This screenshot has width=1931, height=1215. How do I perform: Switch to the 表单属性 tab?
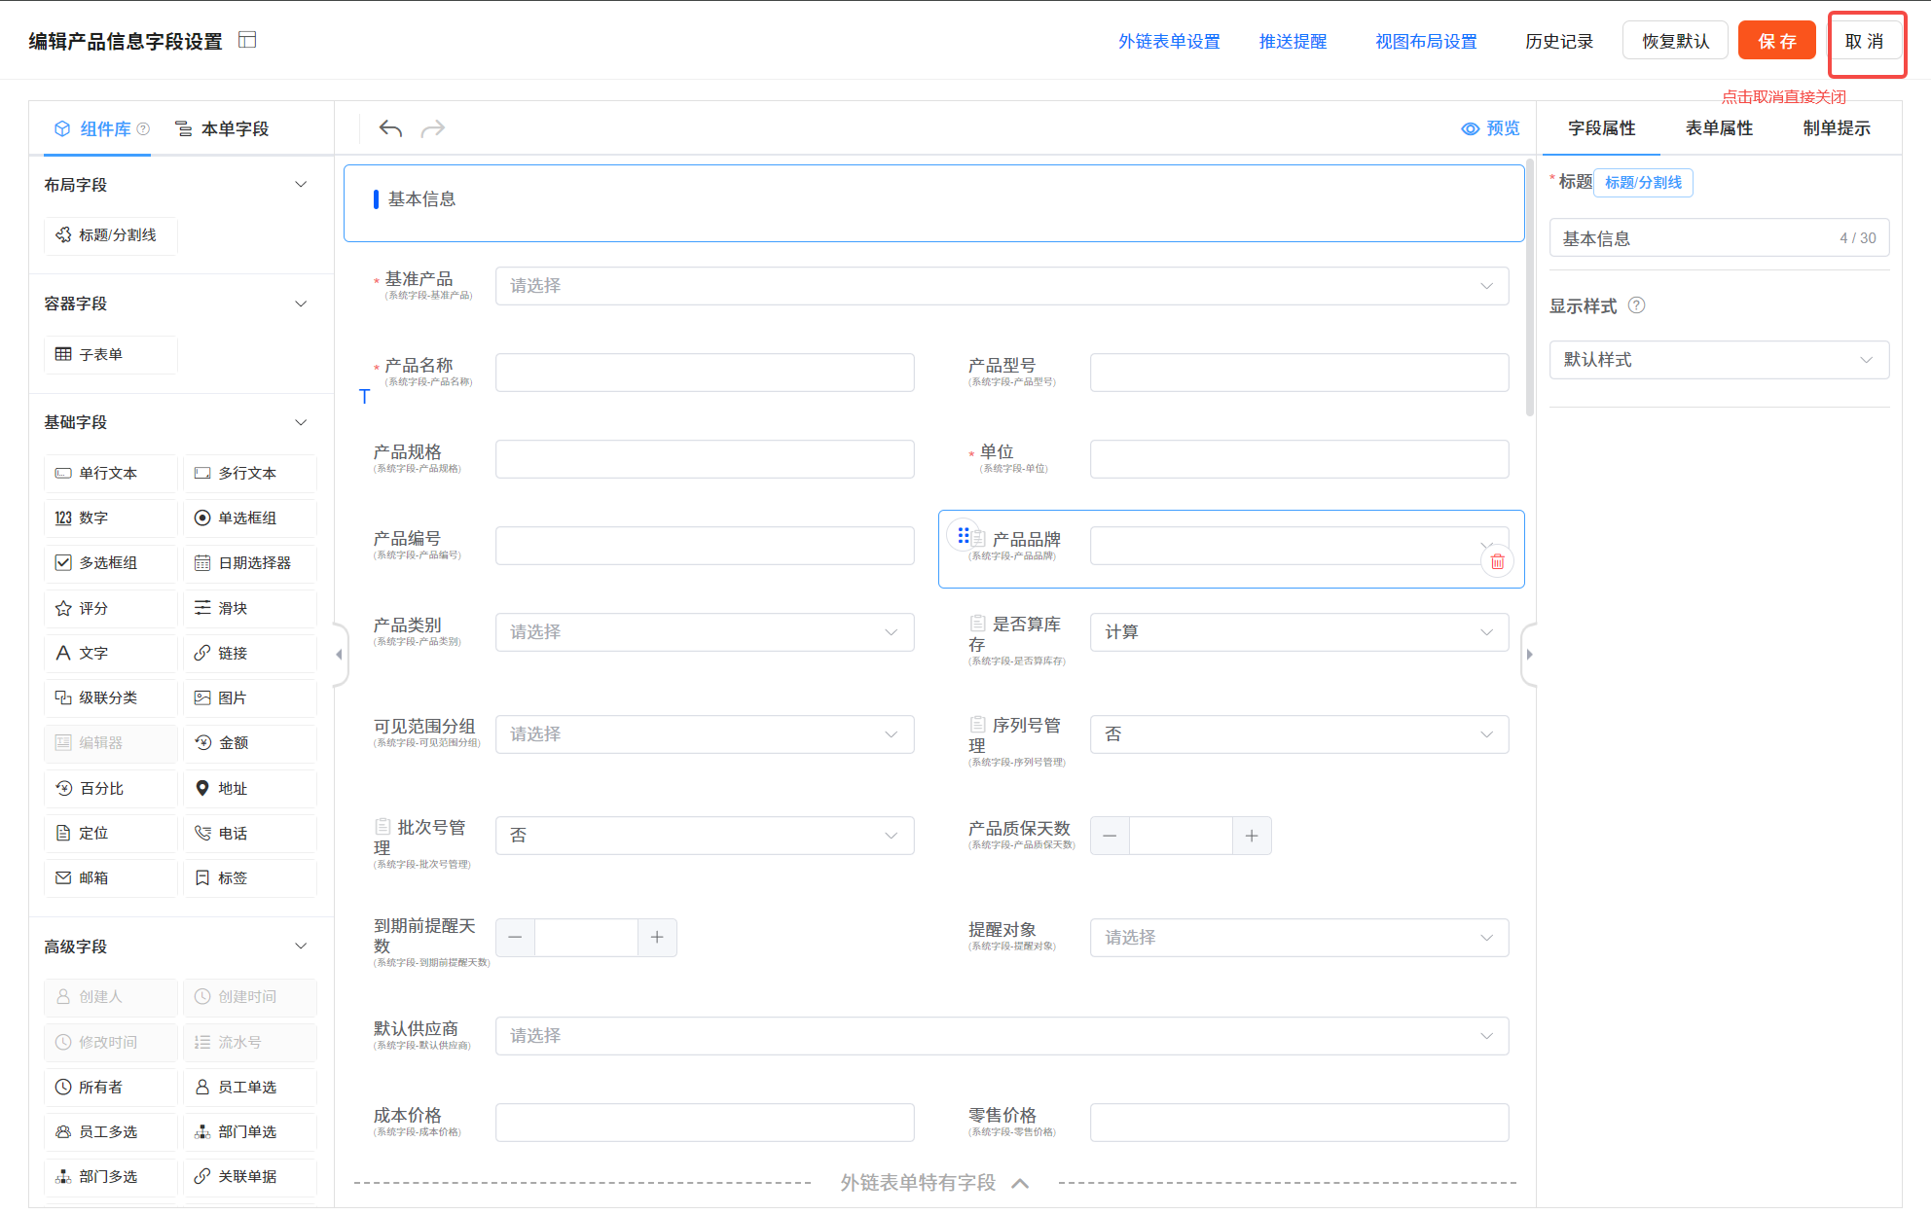point(1719,128)
